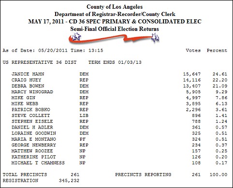Click the Semi-Final Official Election Returns title

pos(115,29)
